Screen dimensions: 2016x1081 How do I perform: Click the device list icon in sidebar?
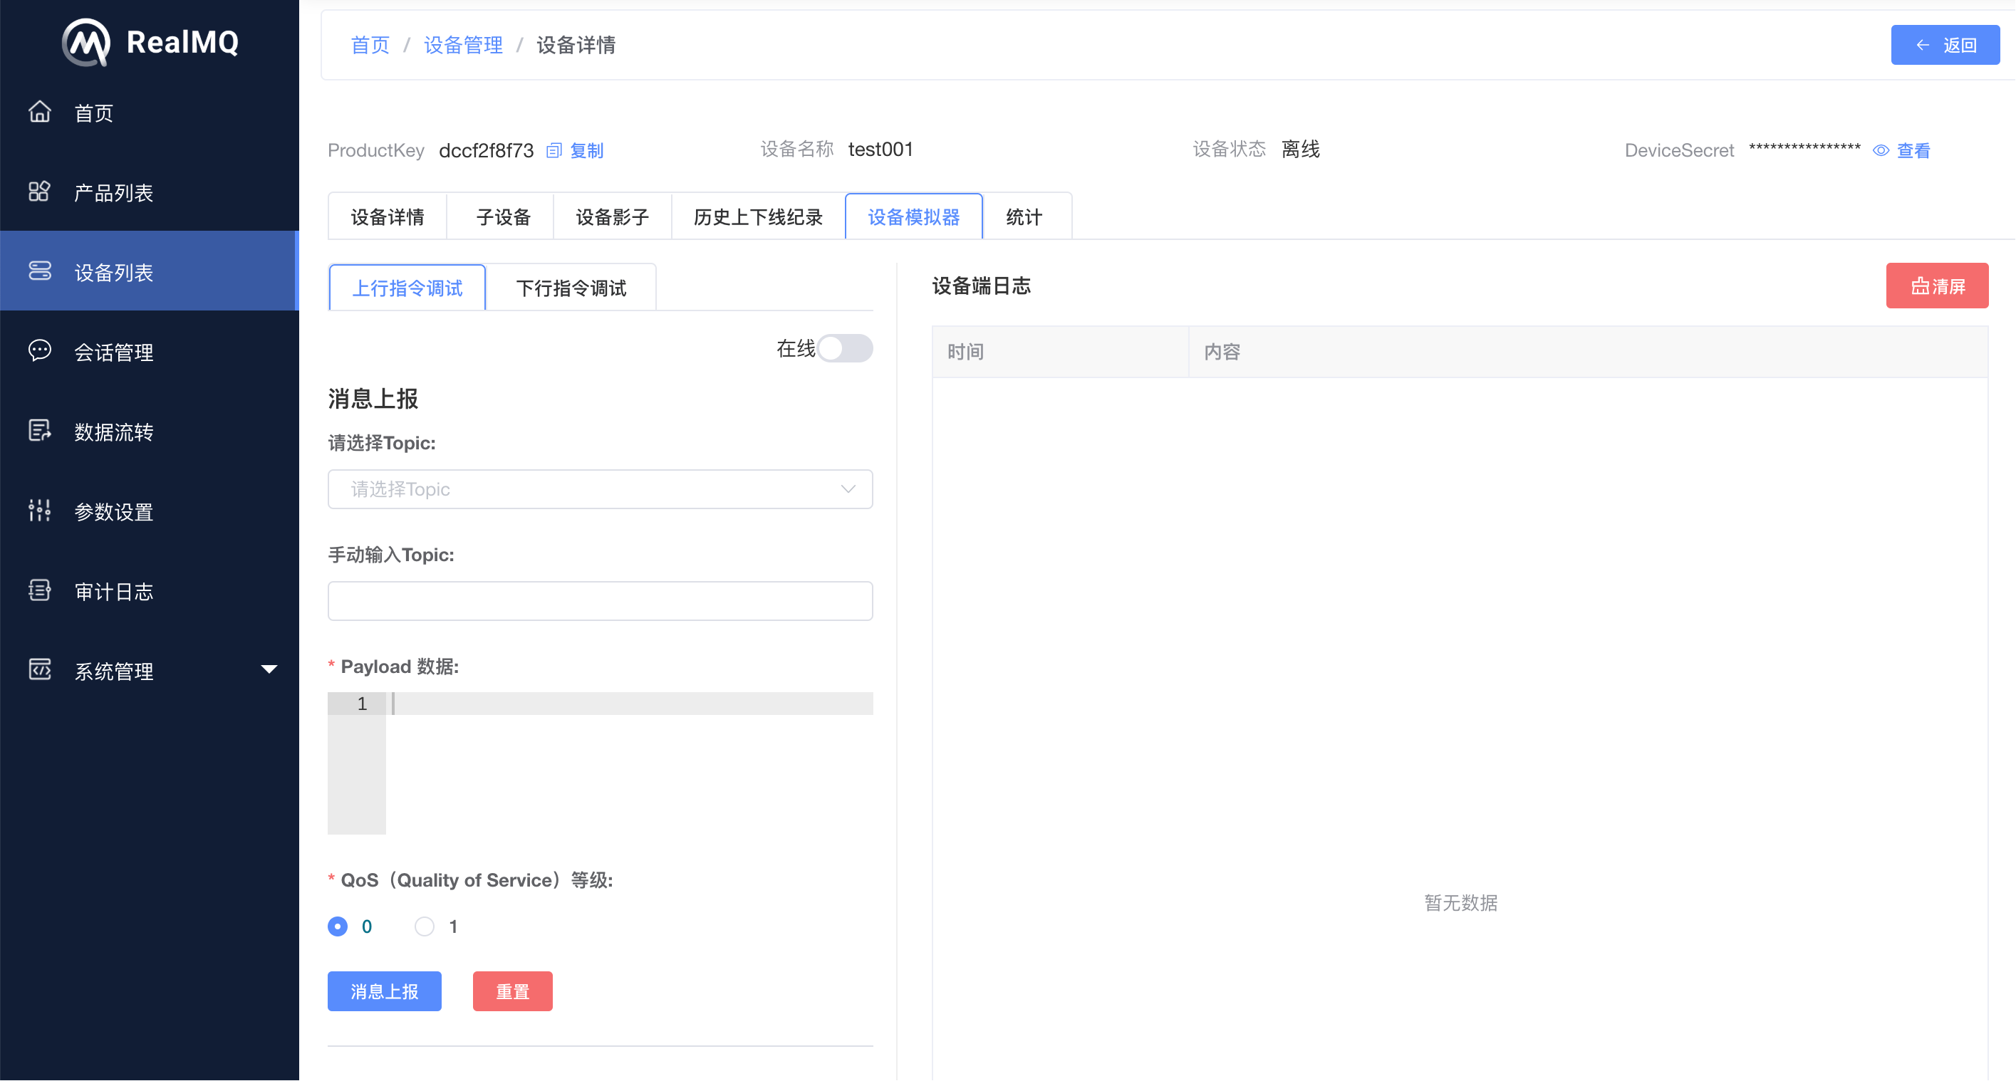coord(40,271)
